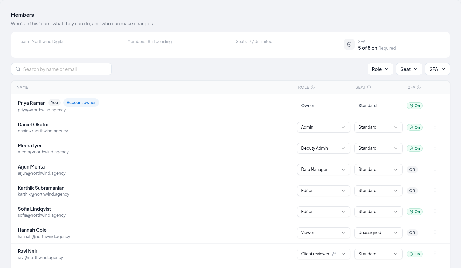Open Hannah Cole's Unassigned seat dropdown
This screenshot has height=268, width=461.
(x=379, y=233)
